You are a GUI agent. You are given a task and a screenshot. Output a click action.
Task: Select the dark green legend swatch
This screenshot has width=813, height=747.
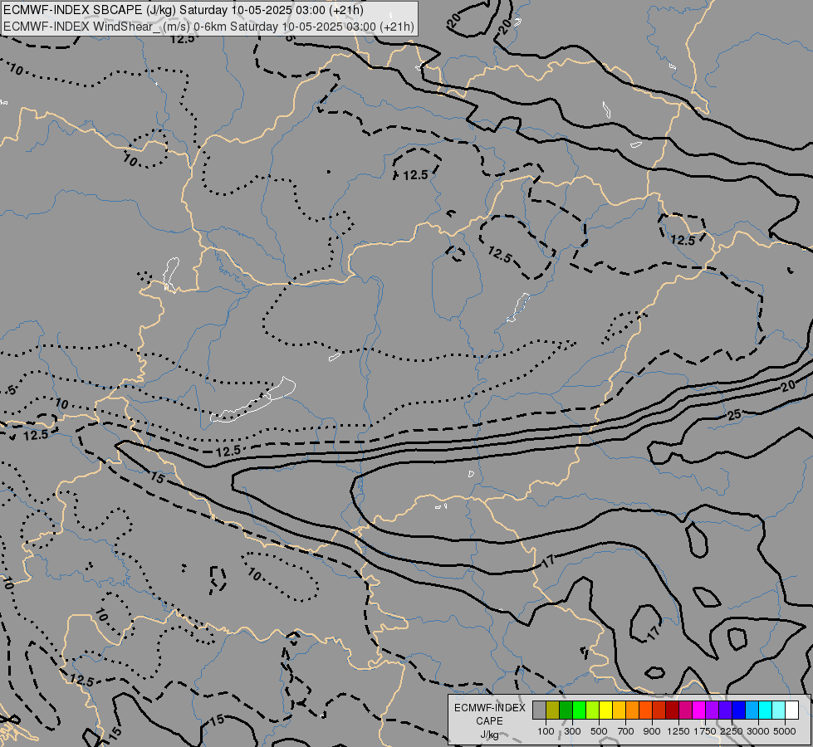point(566,710)
